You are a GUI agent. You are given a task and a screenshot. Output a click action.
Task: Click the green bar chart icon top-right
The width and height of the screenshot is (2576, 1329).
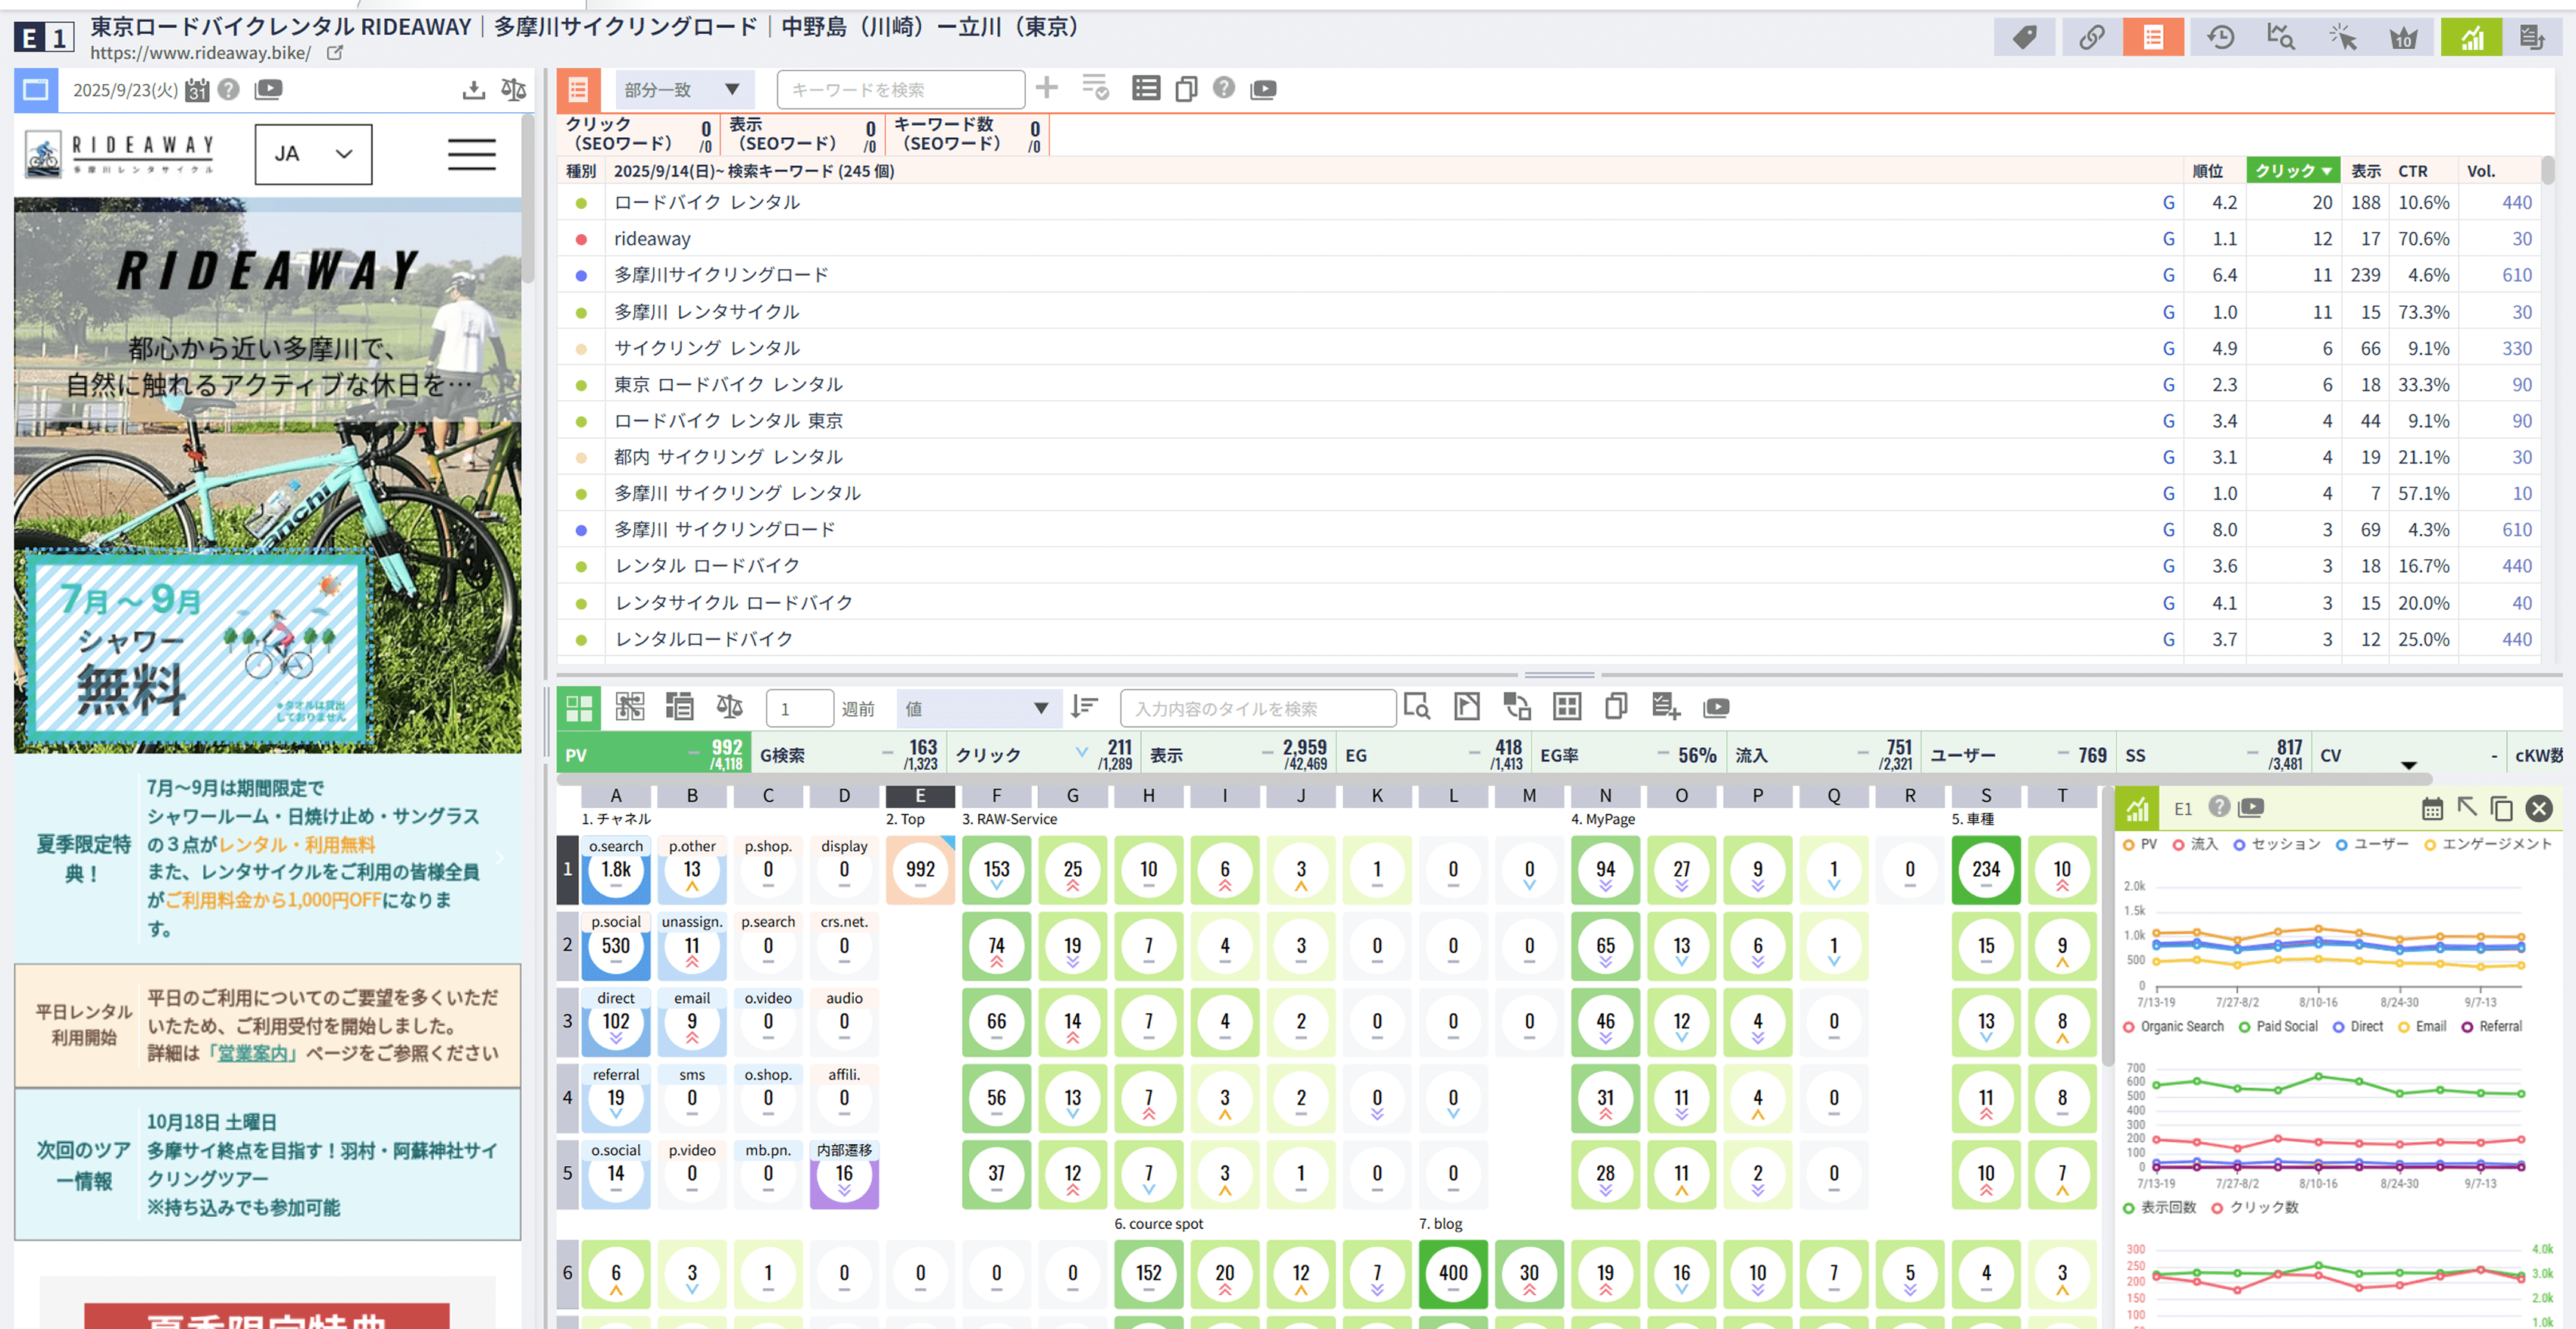point(2471,38)
